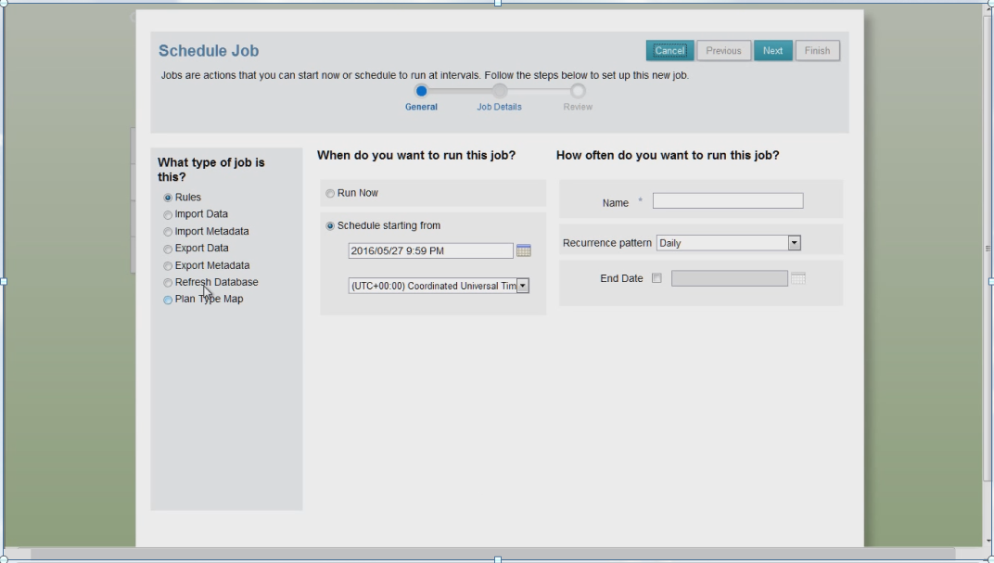Select the Import Data job type

pos(168,215)
